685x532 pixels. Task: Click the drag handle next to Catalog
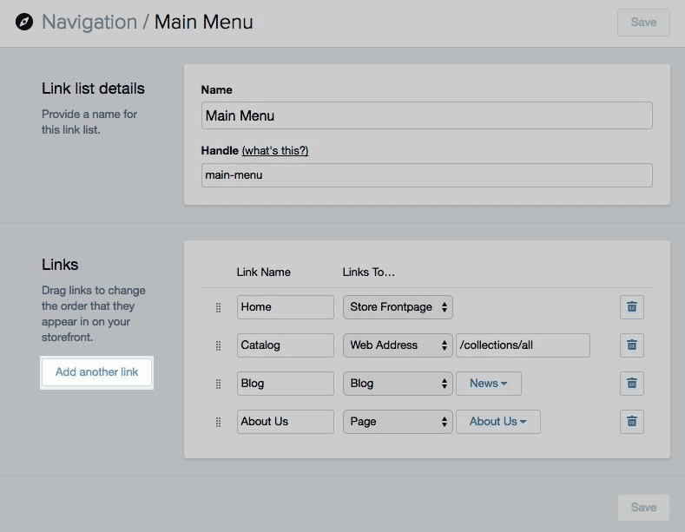[x=218, y=345]
